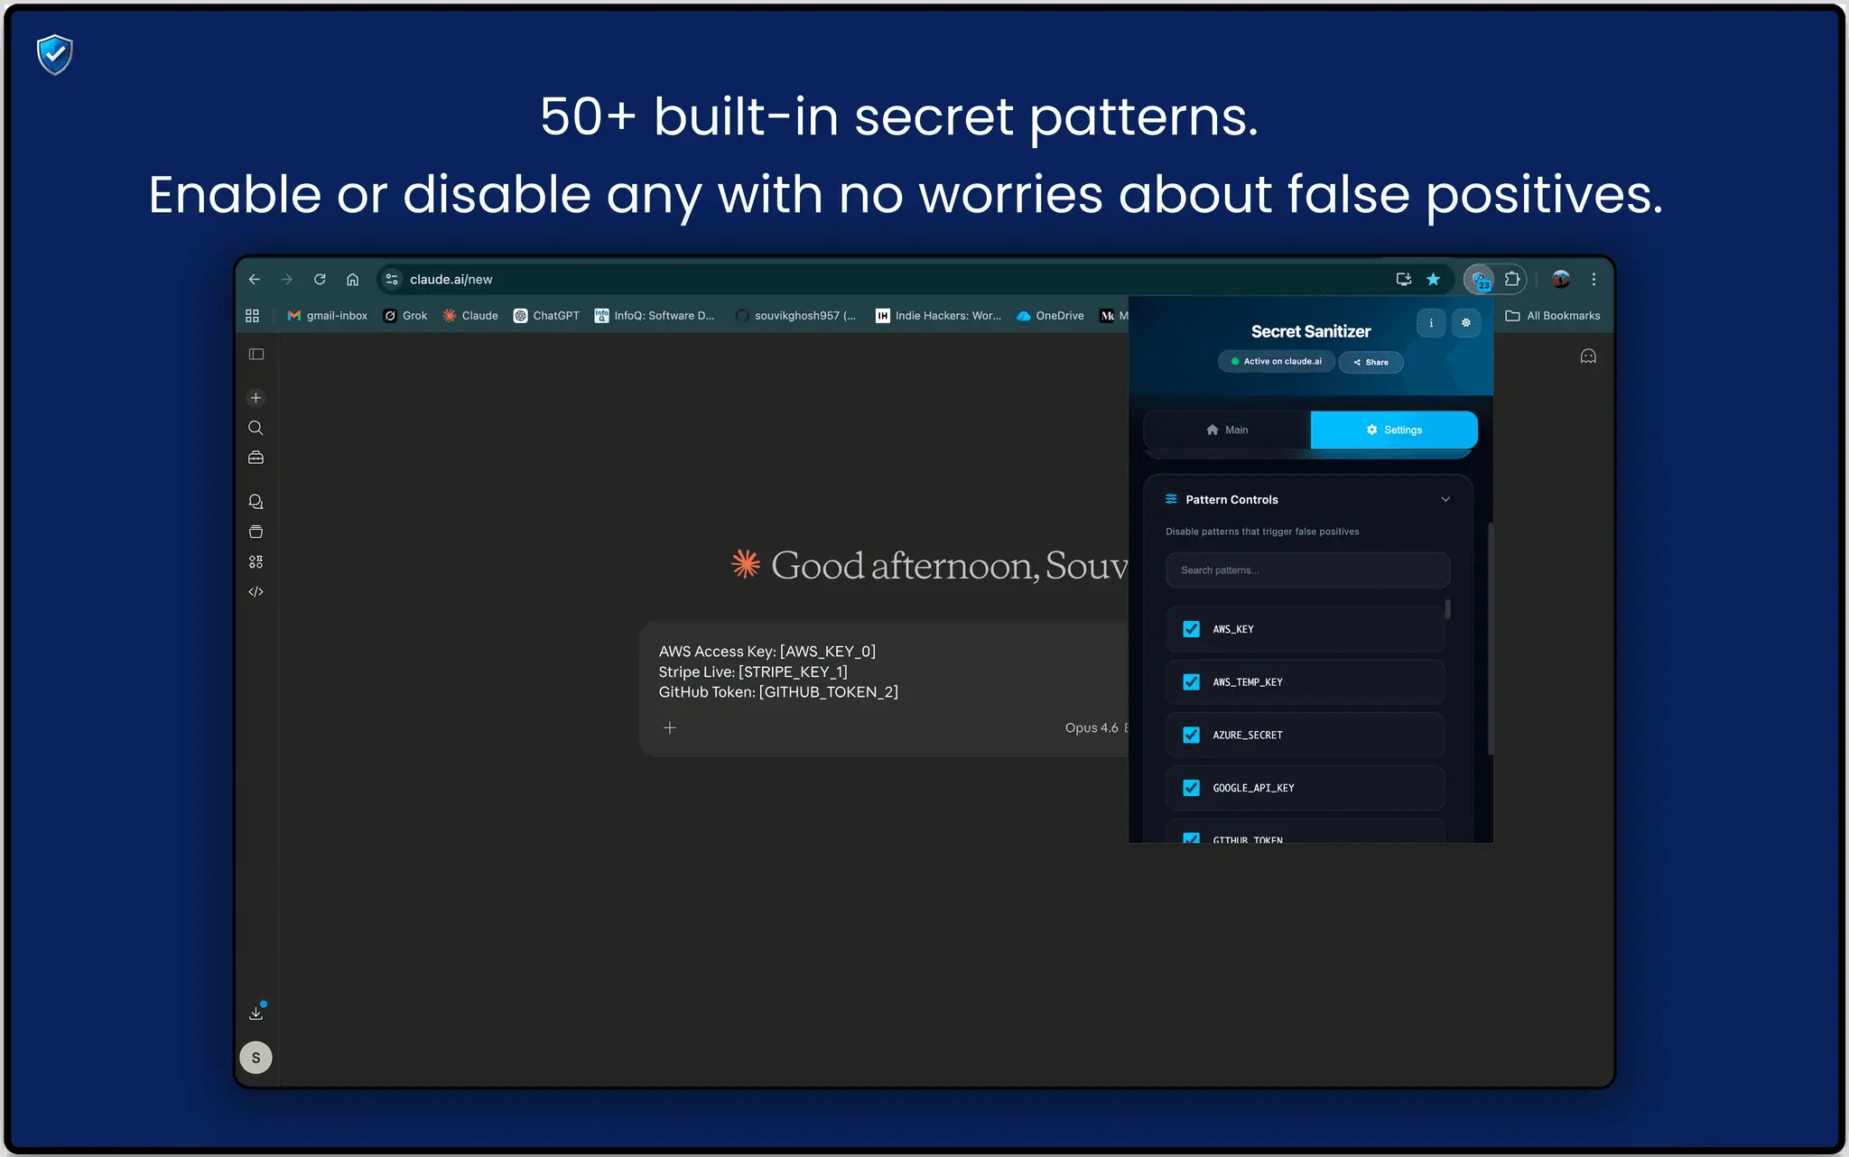Viewport: 1849px width, 1157px height.
Task: Open the Indie Hackers bookmark
Action: click(939, 316)
